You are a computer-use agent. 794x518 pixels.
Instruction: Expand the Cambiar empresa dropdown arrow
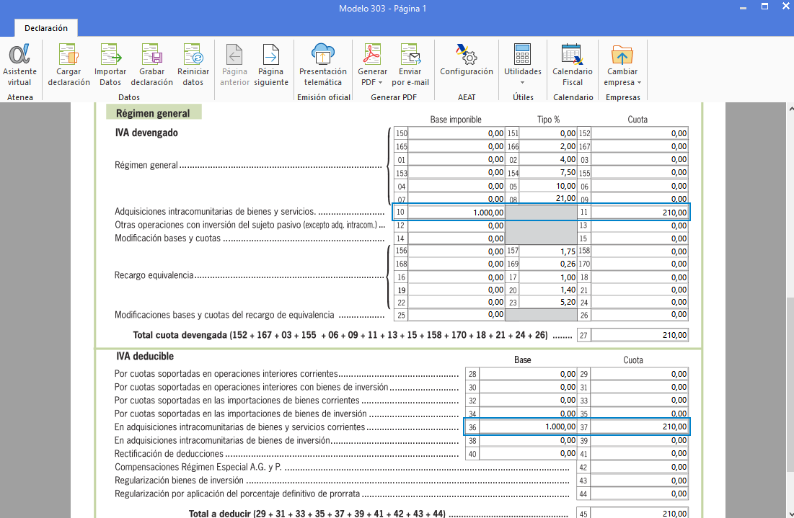click(639, 82)
